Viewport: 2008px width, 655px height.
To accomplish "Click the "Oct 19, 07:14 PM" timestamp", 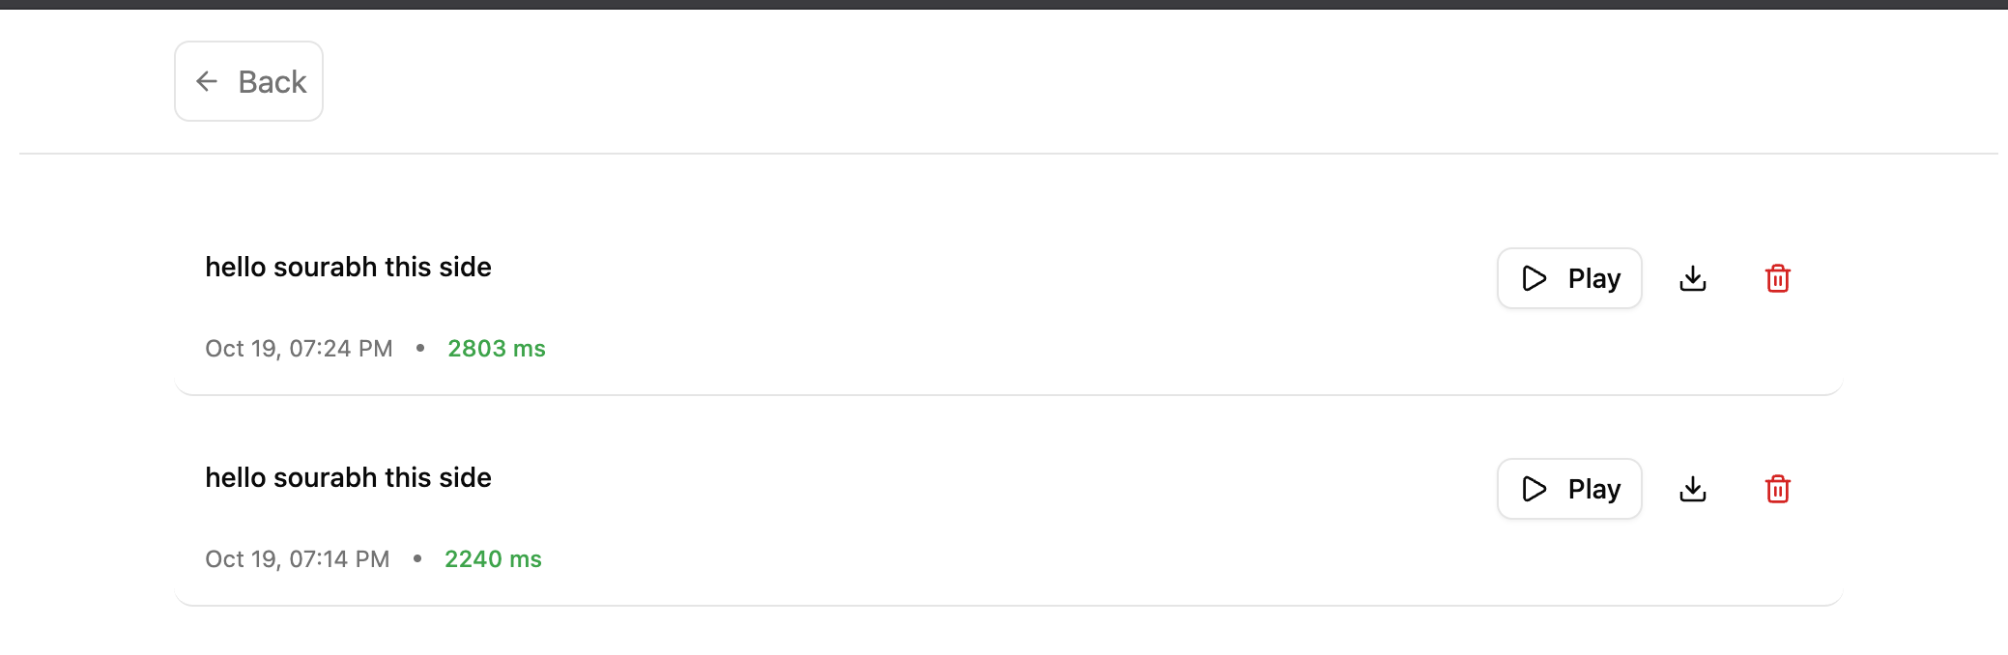I will [x=297, y=559].
